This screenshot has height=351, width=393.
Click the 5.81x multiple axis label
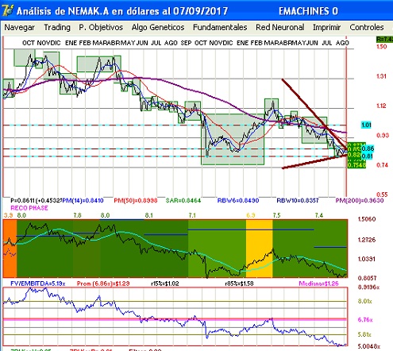(365, 334)
